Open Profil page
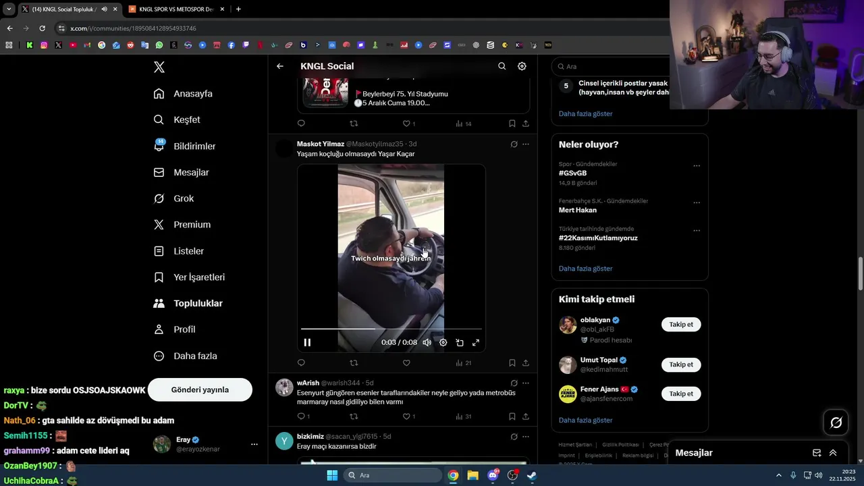Screen dimensions: 864x486 coord(174,329)
